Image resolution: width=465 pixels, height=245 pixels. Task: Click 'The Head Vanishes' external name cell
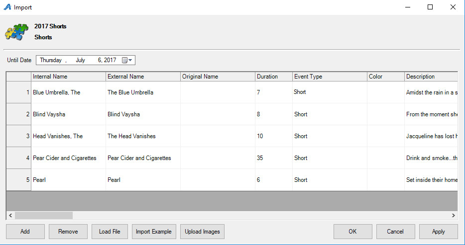pos(143,136)
